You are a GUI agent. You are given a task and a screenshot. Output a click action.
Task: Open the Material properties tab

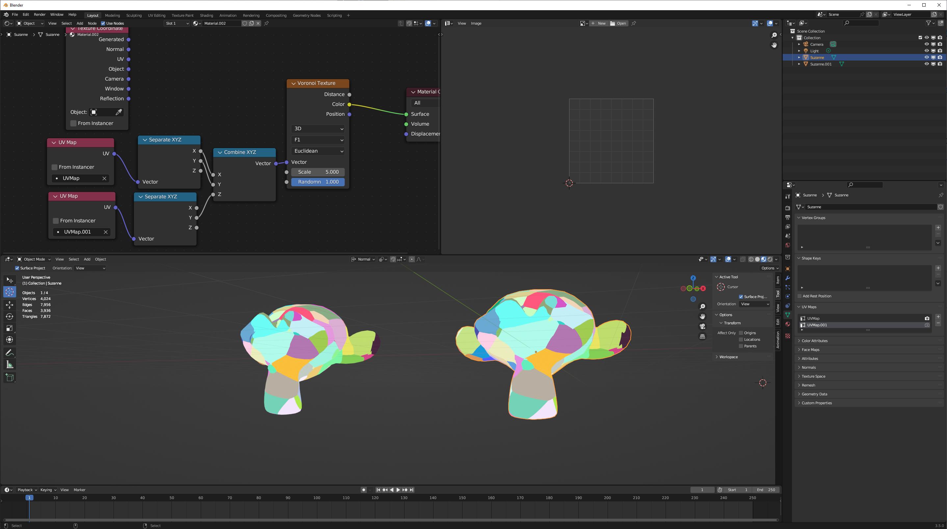coord(787,324)
